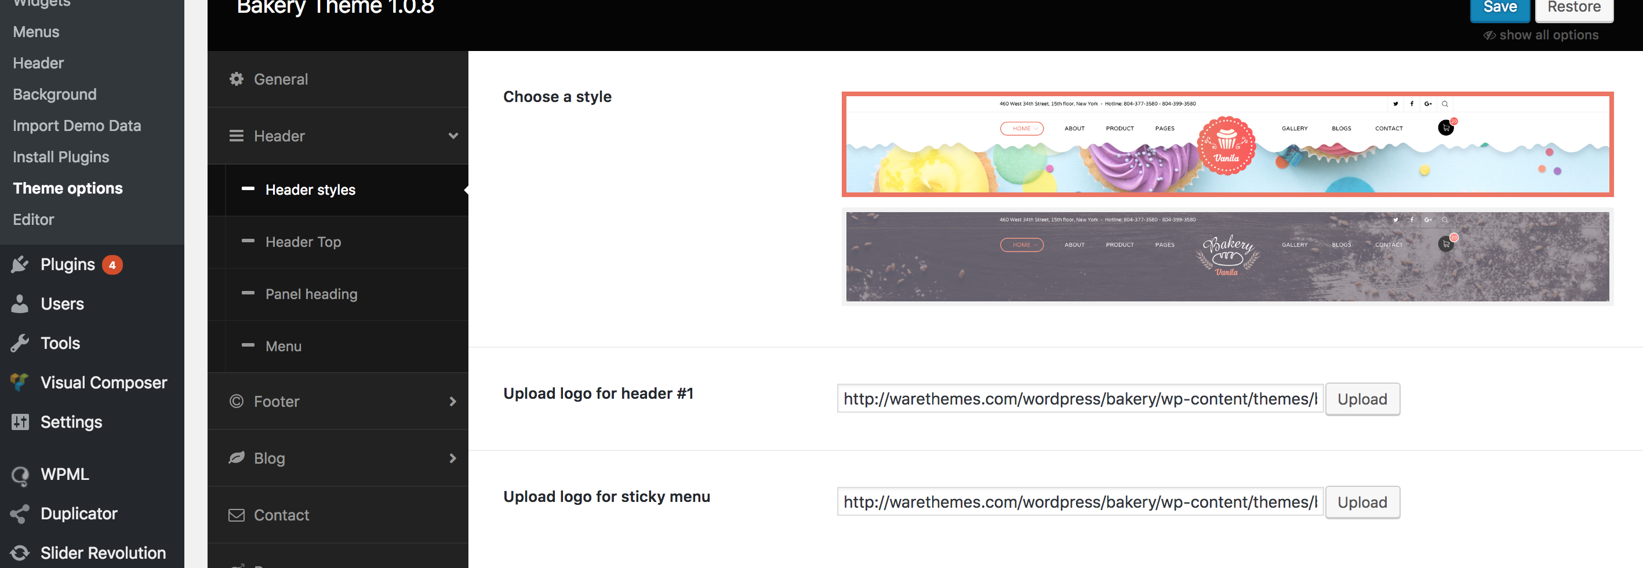This screenshot has width=1643, height=568.
Task: Click the Choose a style label
Action: pyautogui.click(x=558, y=97)
